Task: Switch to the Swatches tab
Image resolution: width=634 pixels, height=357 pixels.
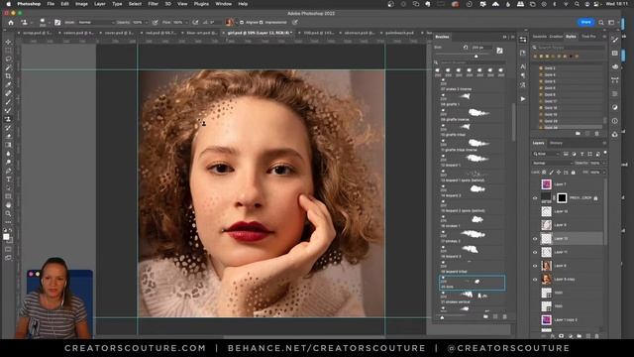Action: tap(539, 37)
